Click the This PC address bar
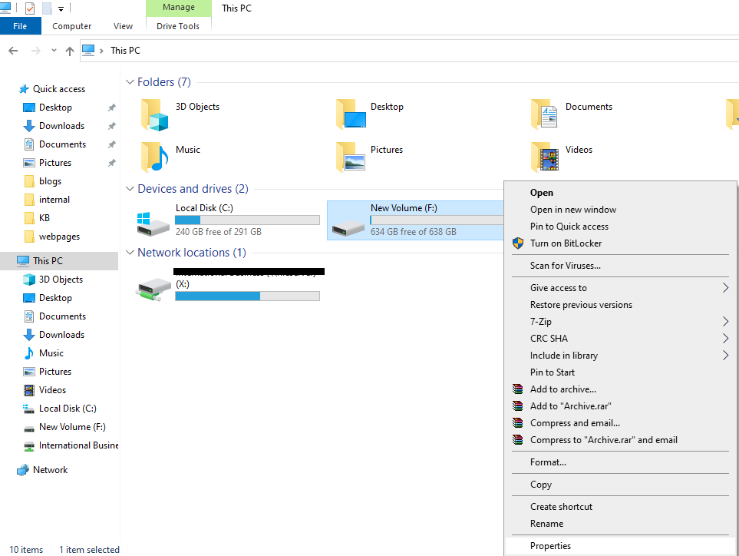Screen dimensions: 739x556 384,51
